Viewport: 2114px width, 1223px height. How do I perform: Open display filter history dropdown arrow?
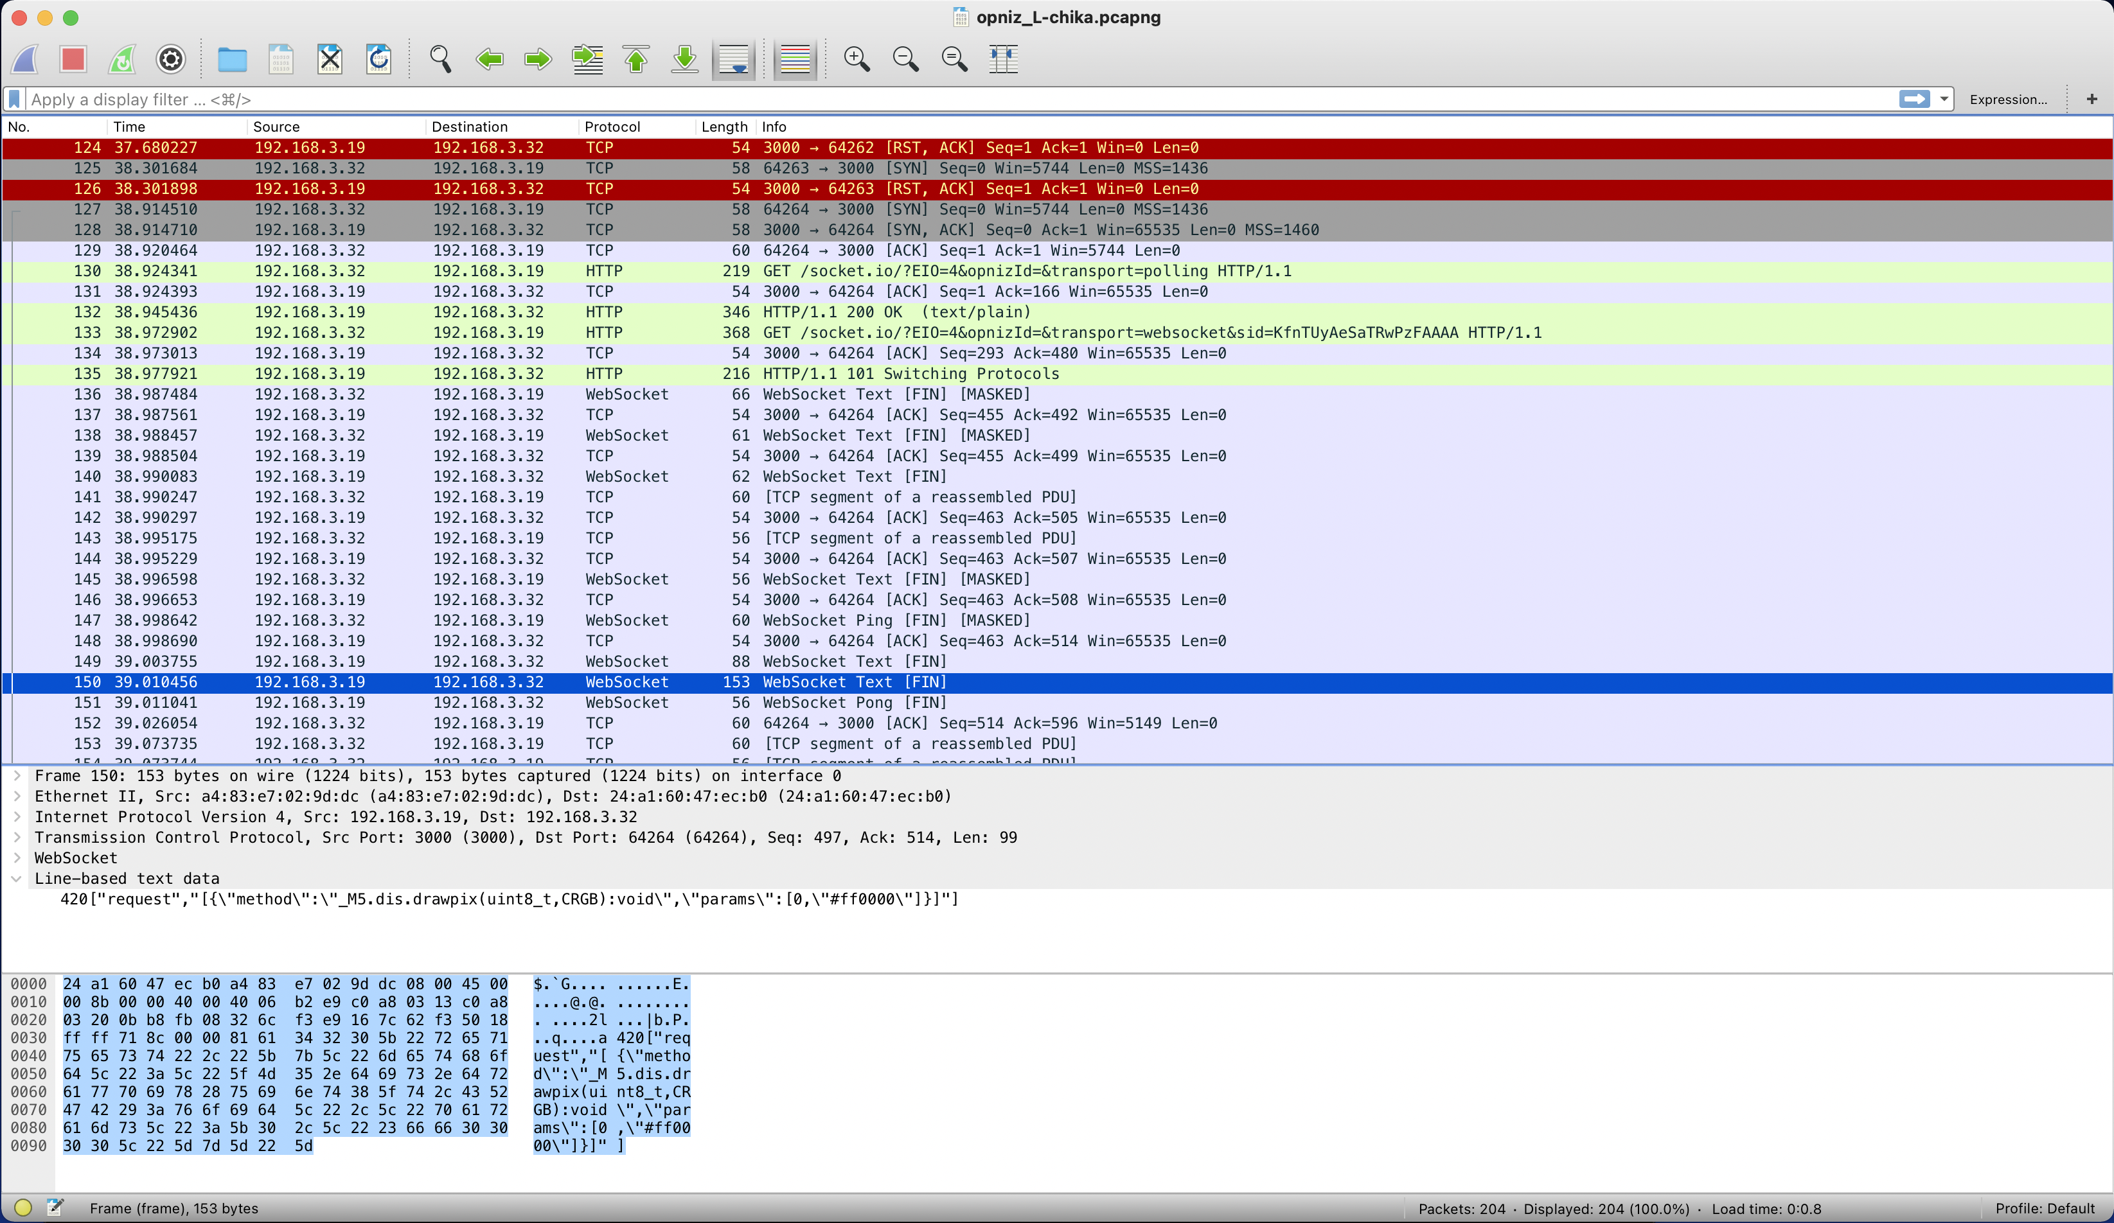tap(1943, 99)
